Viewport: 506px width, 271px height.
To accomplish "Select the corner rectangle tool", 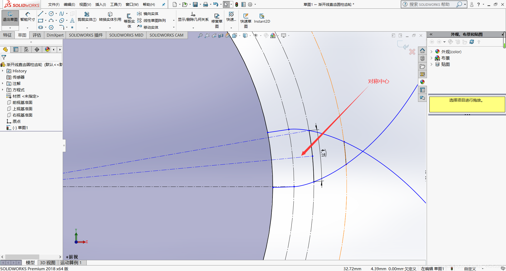I will 40,21.
